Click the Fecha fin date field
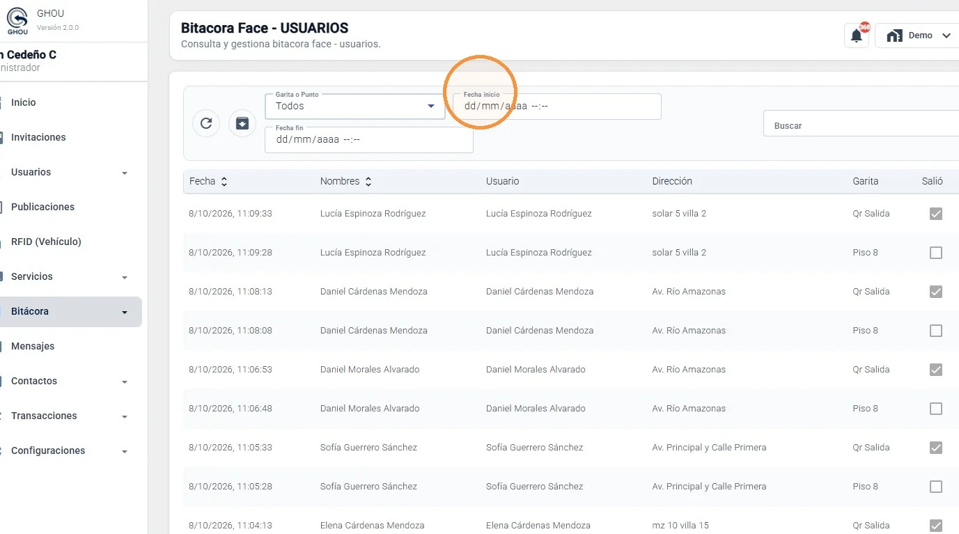Image resolution: width=959 pixels, height=534 pixels. (x=369, y=139)
